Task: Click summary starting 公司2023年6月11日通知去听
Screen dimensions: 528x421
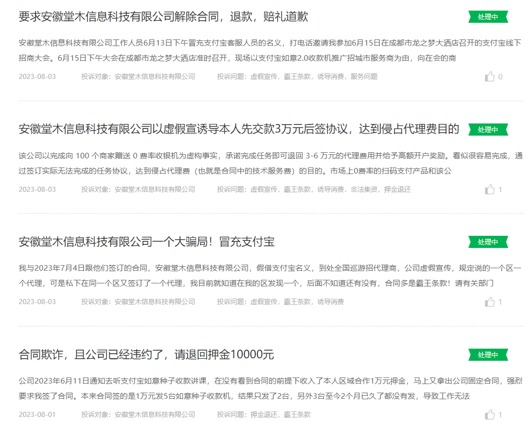Action: 271,388
